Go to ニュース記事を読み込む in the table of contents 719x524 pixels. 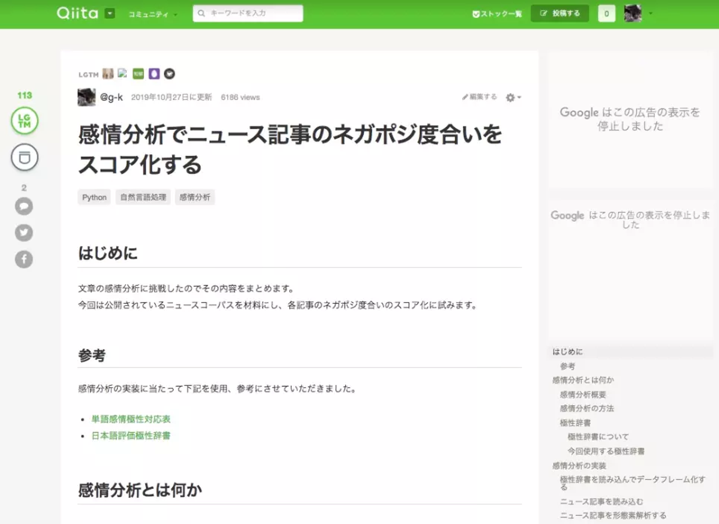602,502
